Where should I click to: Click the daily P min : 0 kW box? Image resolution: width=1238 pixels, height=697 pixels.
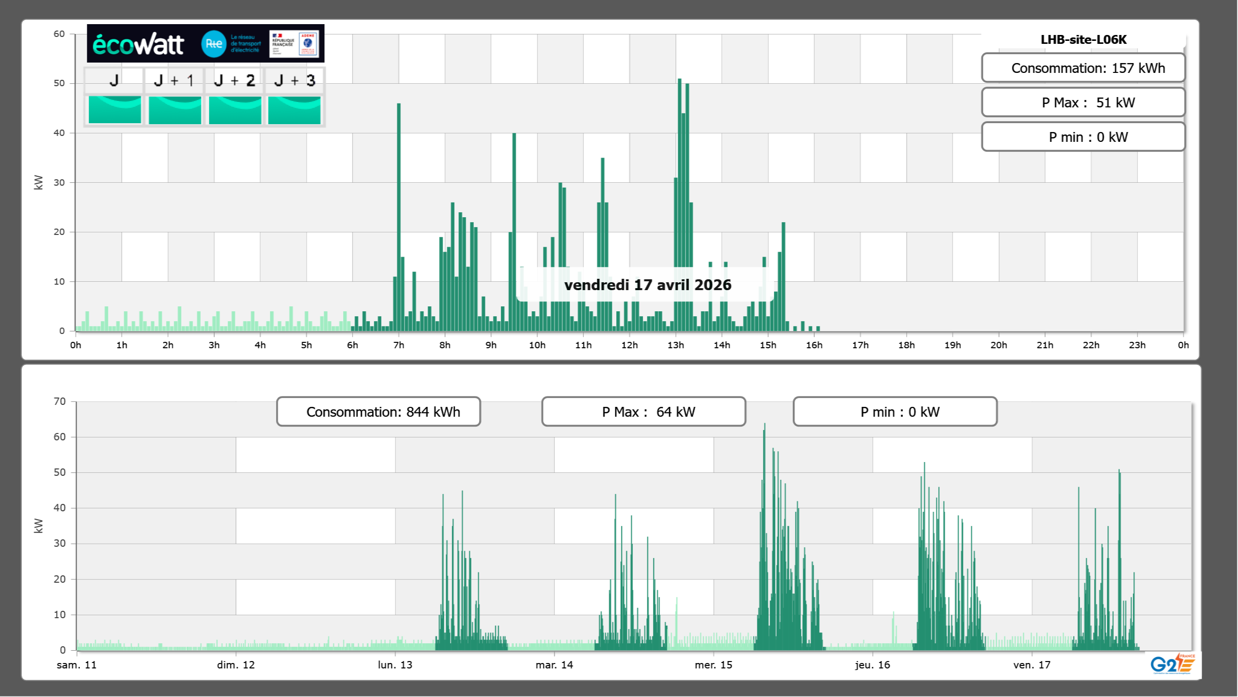[x=1083, y=137]
